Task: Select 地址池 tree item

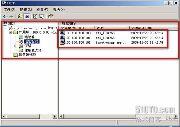Action: [30, 37]
